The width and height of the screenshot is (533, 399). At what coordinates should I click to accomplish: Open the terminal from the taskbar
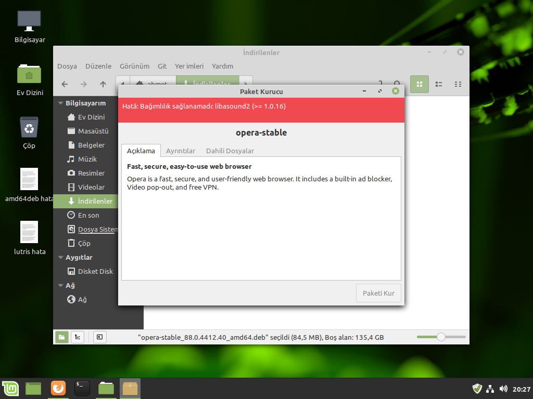(82, 389)
